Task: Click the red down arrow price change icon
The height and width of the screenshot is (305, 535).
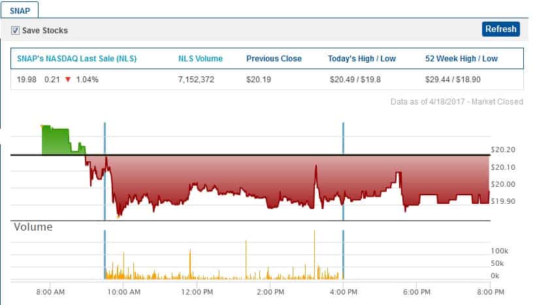Action: [68, 80]
